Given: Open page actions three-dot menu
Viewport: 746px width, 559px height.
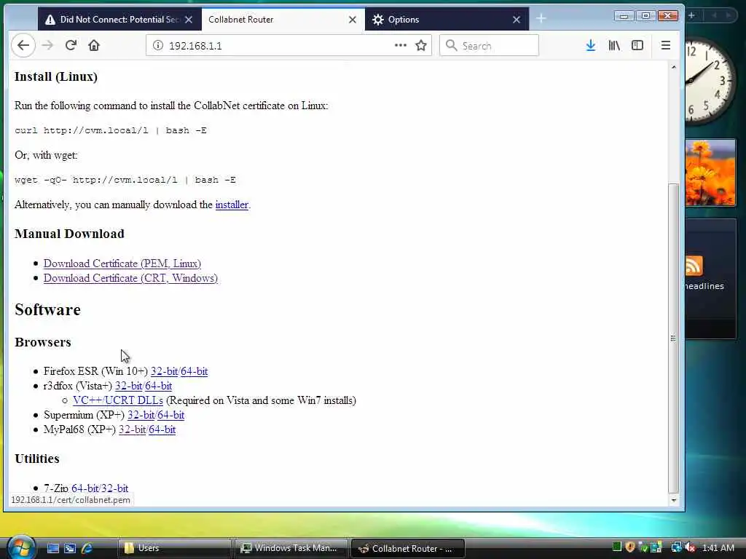Looking at the screenshot, I should coord(401,46).
